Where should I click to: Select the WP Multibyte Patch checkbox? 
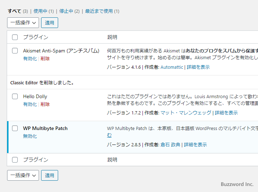click(15, 128)
